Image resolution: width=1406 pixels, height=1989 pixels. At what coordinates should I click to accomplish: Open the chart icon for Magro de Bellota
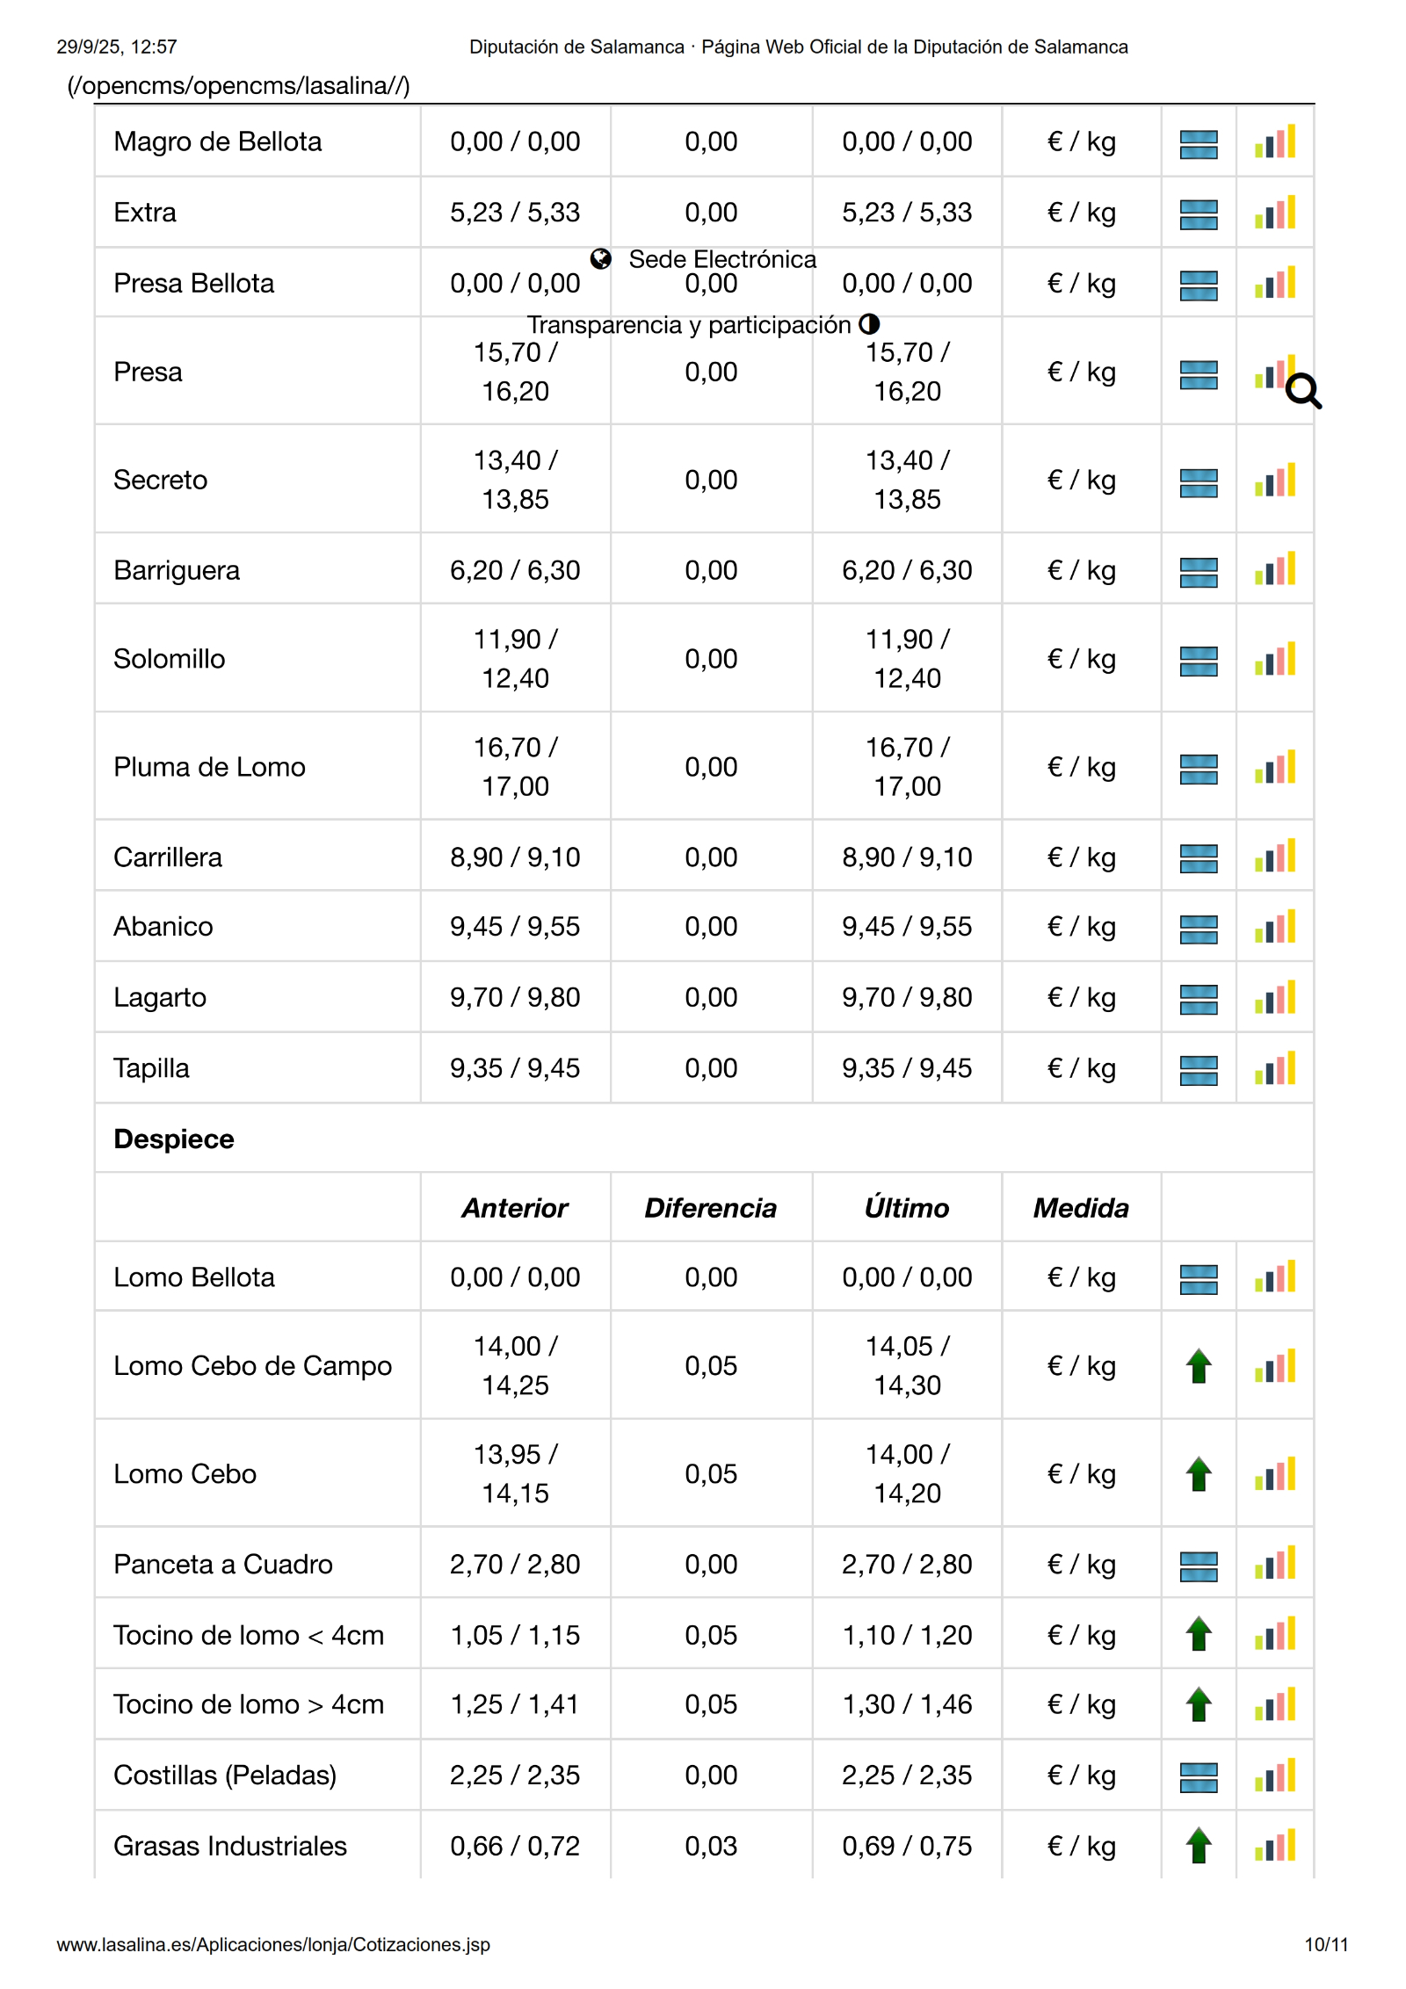1274,142
